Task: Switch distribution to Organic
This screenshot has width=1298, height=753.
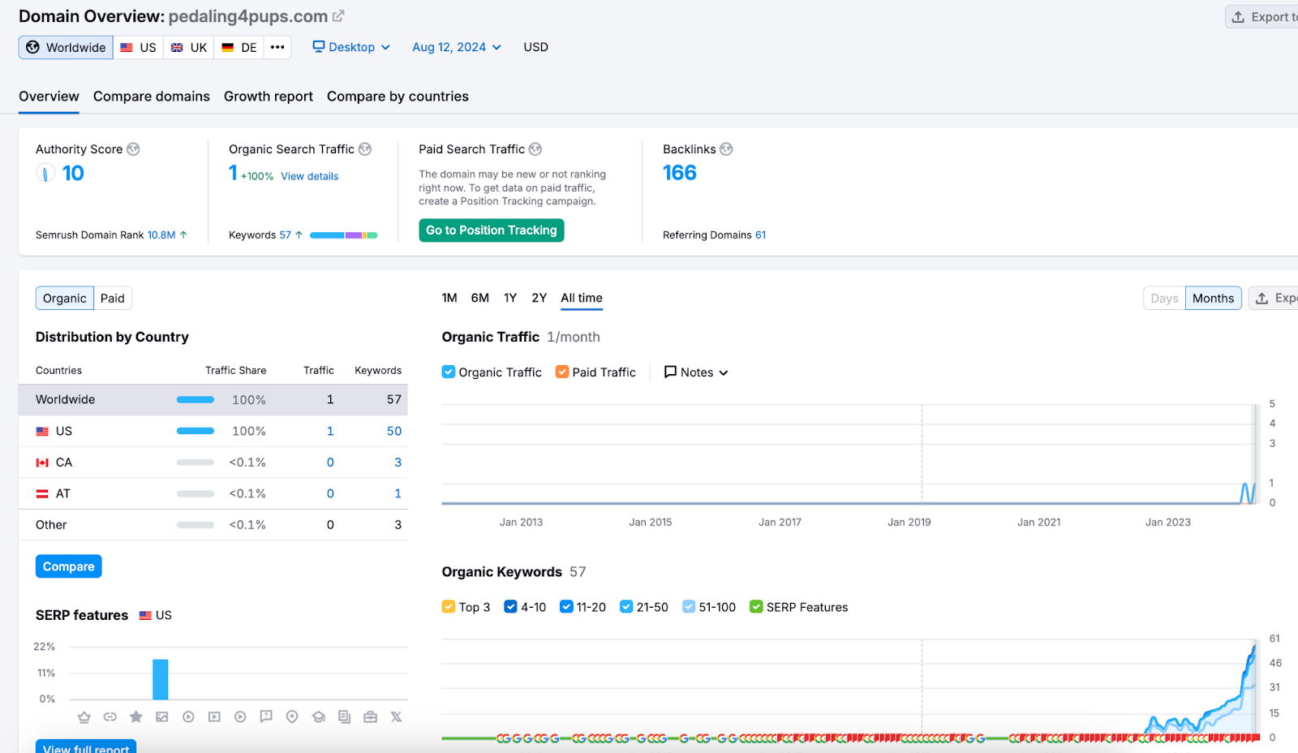Action: click(x=65, y=299)
